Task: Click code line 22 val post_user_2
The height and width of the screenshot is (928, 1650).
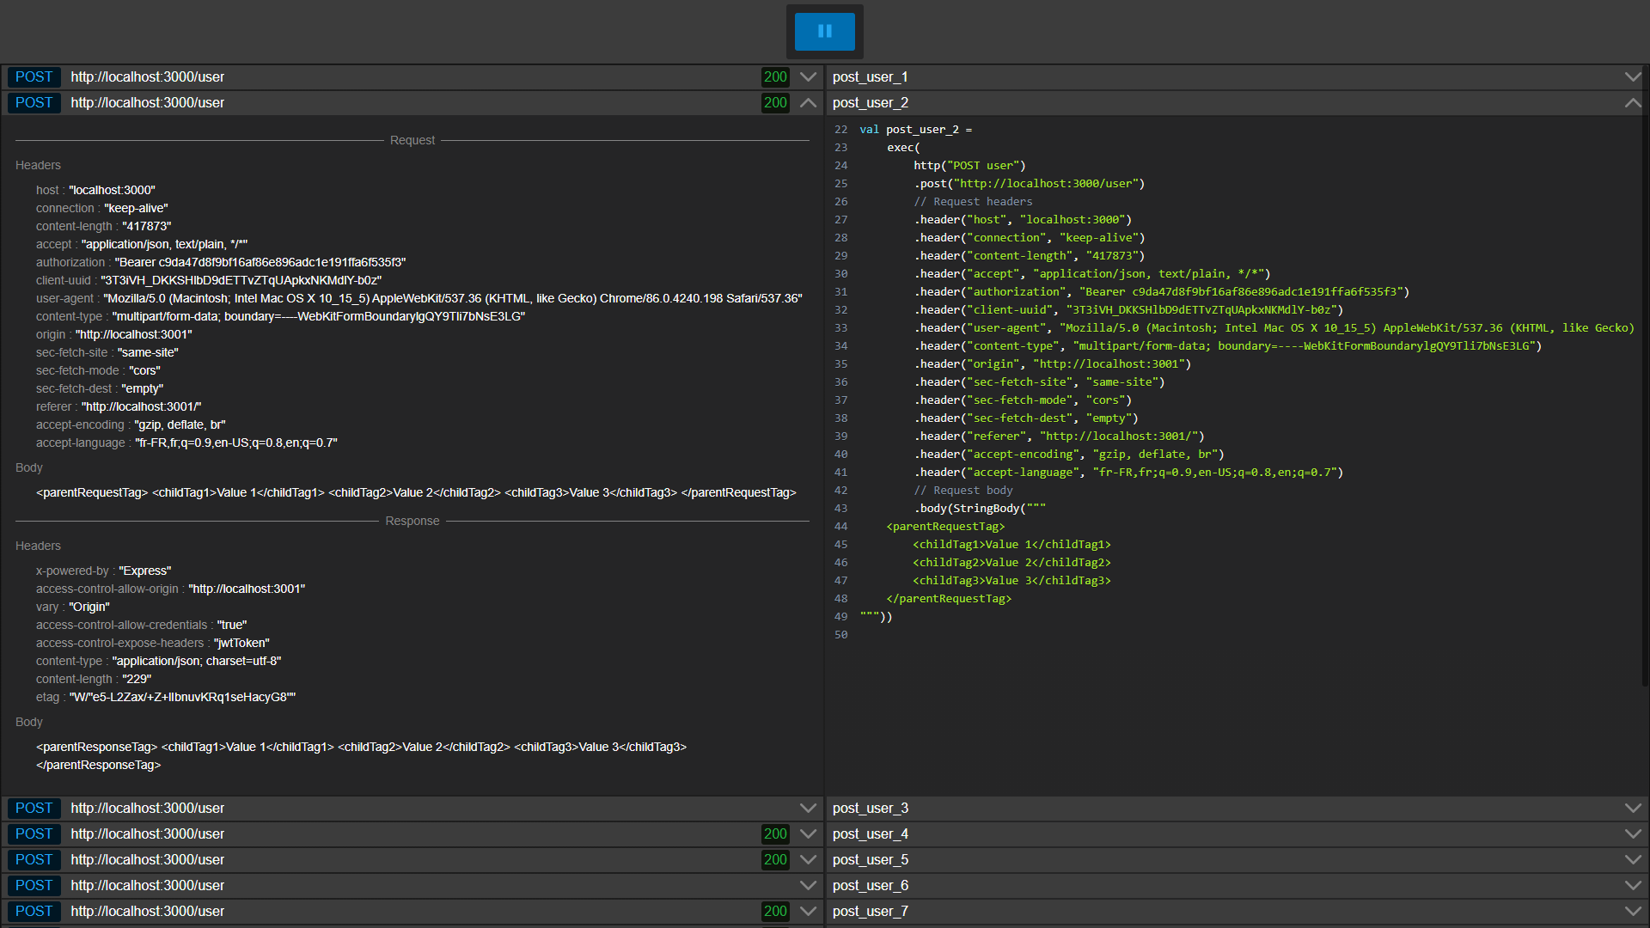Action: (x=916, y=130)
